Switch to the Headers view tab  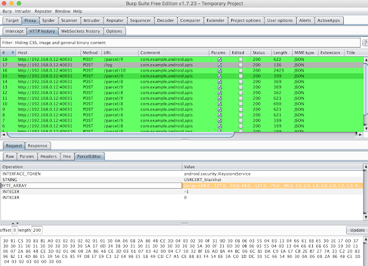tap(48, 157)
